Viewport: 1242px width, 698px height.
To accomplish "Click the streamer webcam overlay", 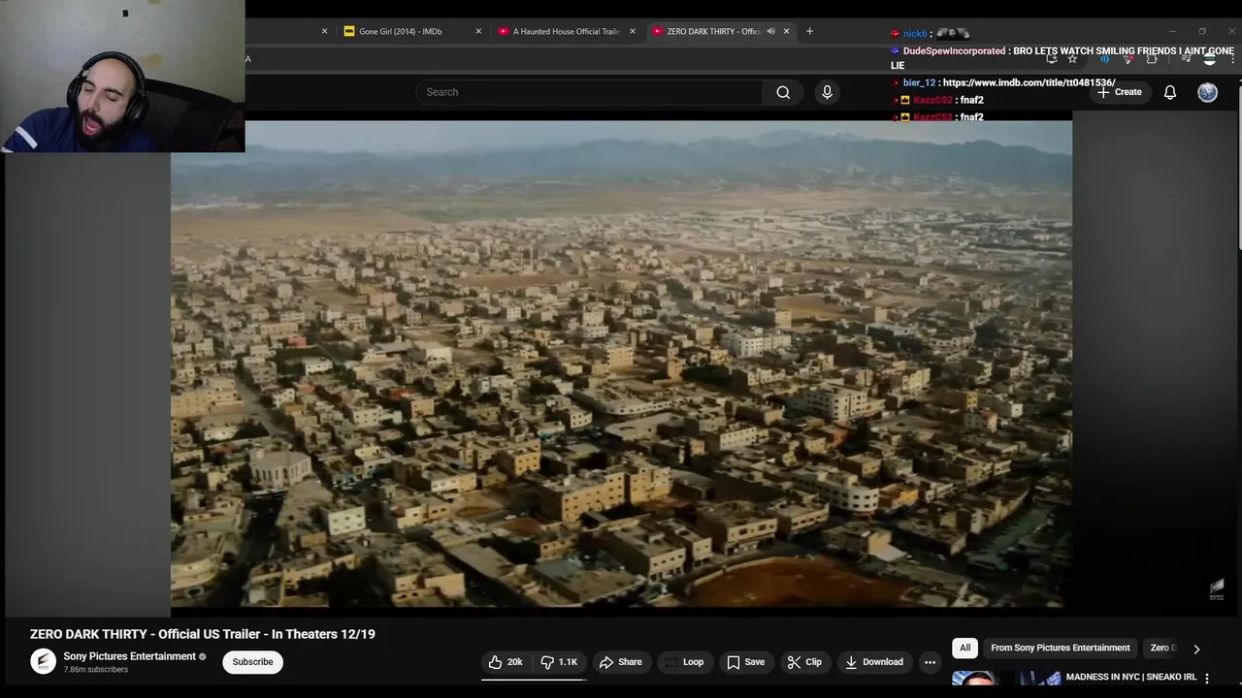I will pos(122,77).
